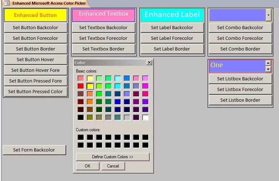Close the Color dialog with X
279x181 pixels.
tap(149, 63)
